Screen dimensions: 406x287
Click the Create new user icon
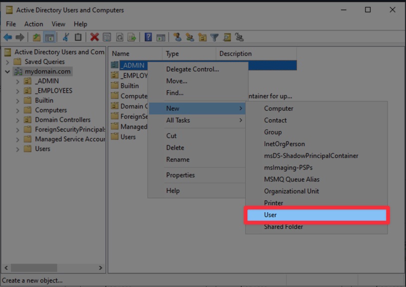coord(178,37)
